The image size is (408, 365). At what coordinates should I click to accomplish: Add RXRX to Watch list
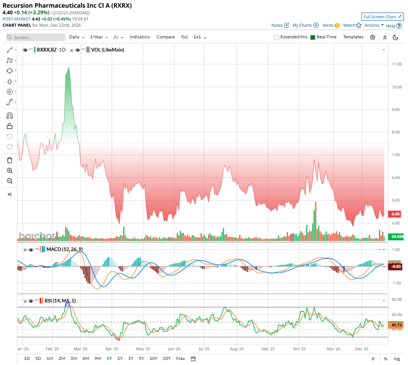(352, 25)
